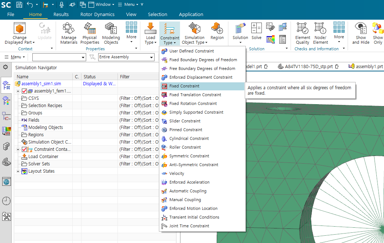Switch to Rotor Dynamics tab
This screenshot has height=243, width=384.
coord(97,15)
